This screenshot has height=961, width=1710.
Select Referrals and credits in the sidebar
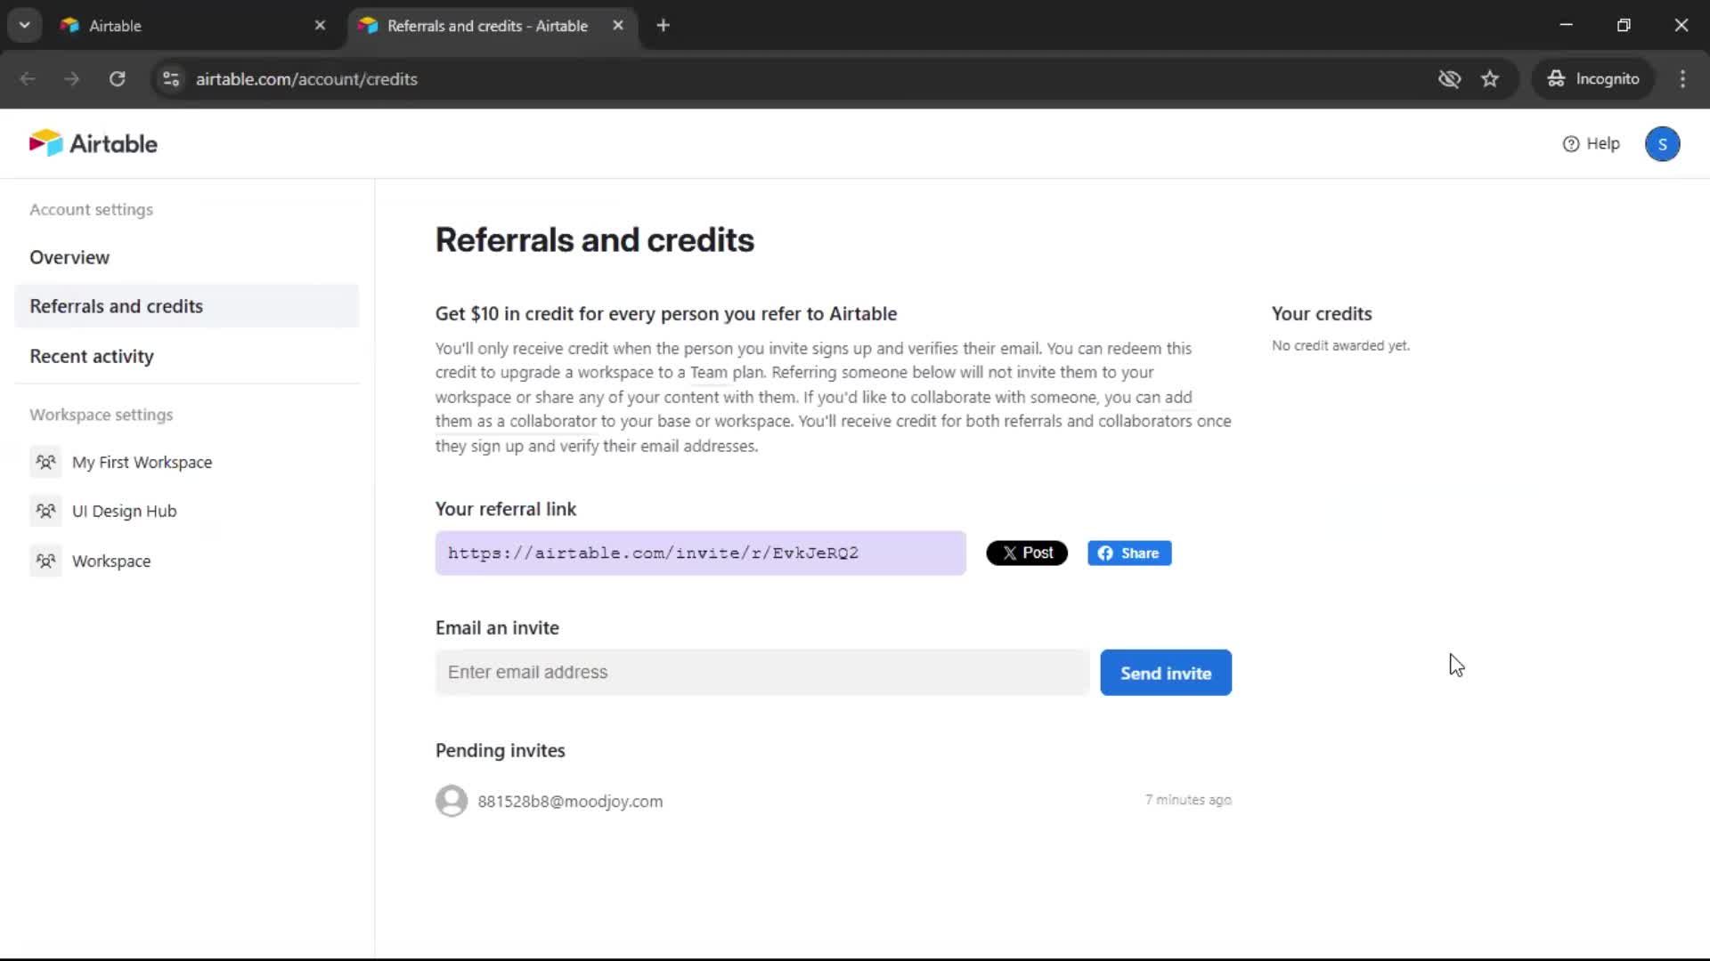click(187, 306)
